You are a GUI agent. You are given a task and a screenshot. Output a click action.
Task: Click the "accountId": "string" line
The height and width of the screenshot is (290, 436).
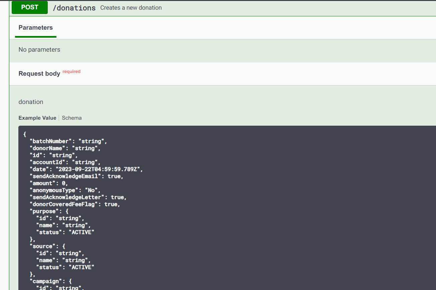65,162
